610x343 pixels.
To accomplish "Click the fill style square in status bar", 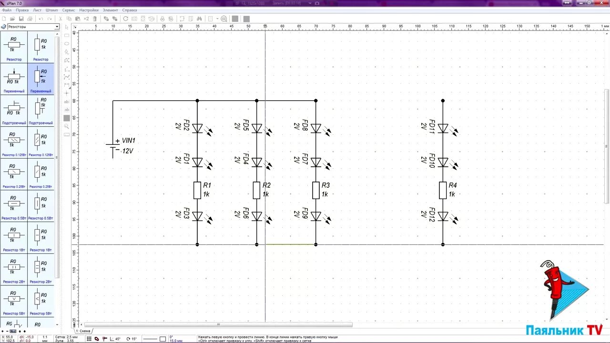I will (x=163, y=339).
